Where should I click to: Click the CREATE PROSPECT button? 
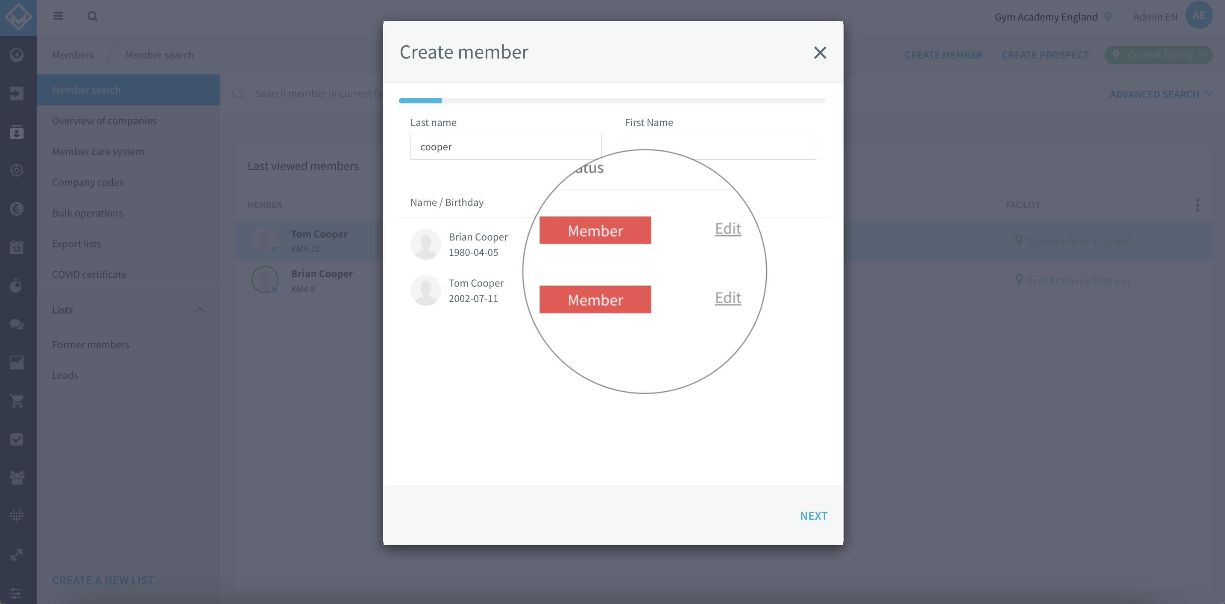pos(1045,55)
